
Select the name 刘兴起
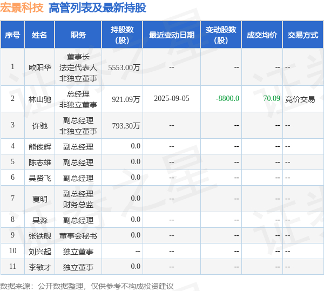point(40,252)
